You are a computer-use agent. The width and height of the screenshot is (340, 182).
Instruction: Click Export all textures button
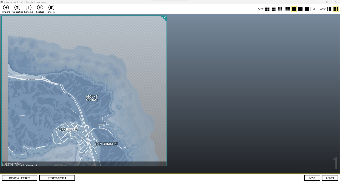click(x=20, y=178)
